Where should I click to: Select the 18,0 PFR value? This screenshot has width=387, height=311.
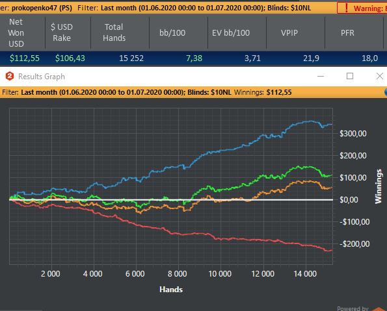pyautogui.click(x=369, y=58)
